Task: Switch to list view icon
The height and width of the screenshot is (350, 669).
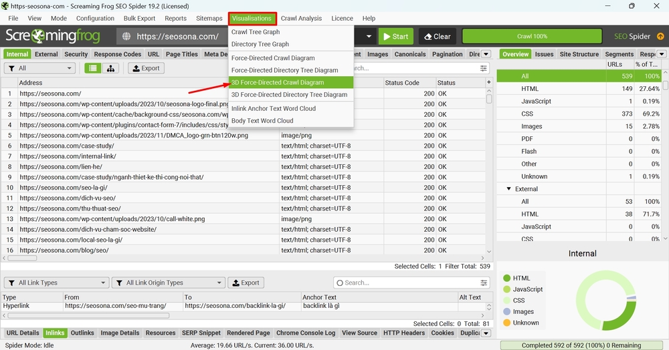Action: (x=92, y=68)
